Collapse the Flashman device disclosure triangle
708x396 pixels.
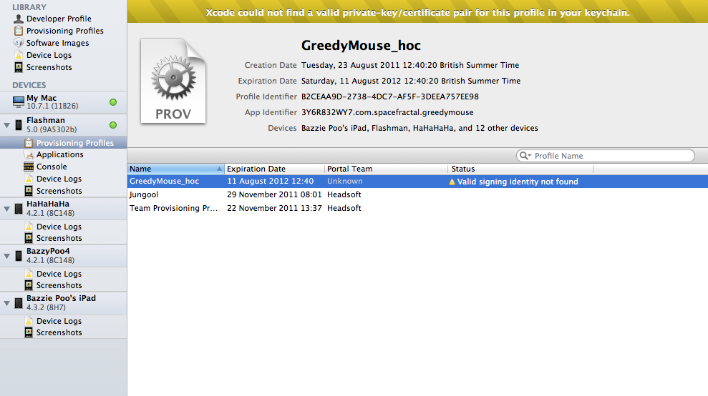[7, 125]
